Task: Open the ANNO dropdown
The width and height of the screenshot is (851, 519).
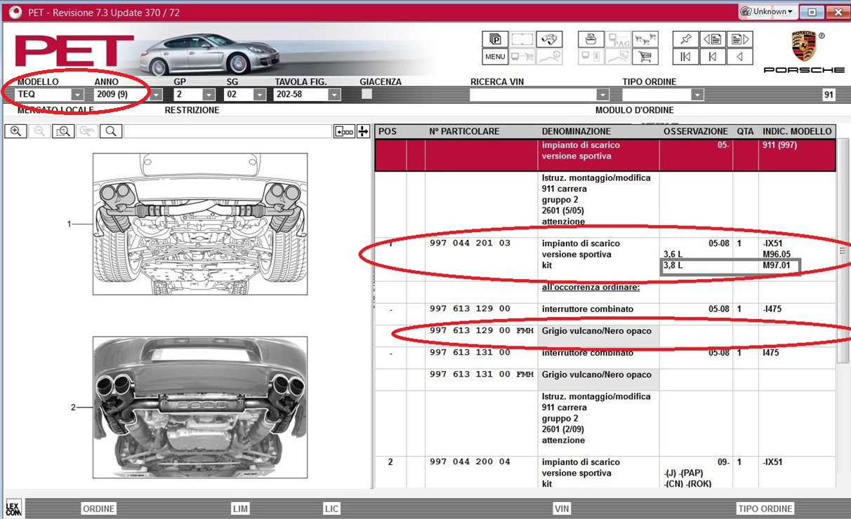Action: [x=157, y=95]
